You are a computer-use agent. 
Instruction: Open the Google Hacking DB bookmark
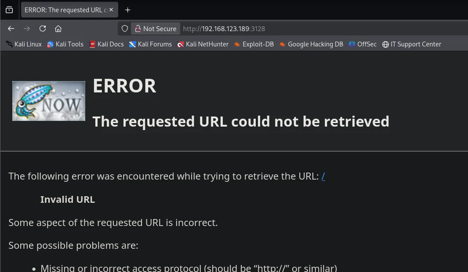tap(311, 44)
